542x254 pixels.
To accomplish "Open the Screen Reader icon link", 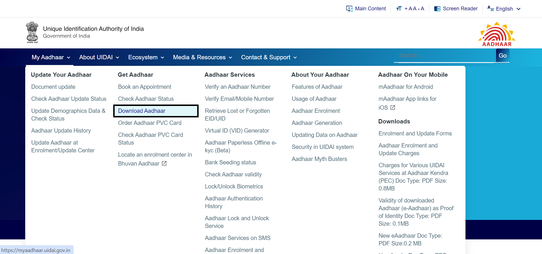I will (437, 9).
